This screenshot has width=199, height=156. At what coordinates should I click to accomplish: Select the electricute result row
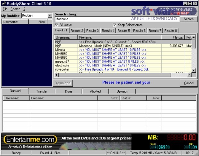tap(123, 65)
